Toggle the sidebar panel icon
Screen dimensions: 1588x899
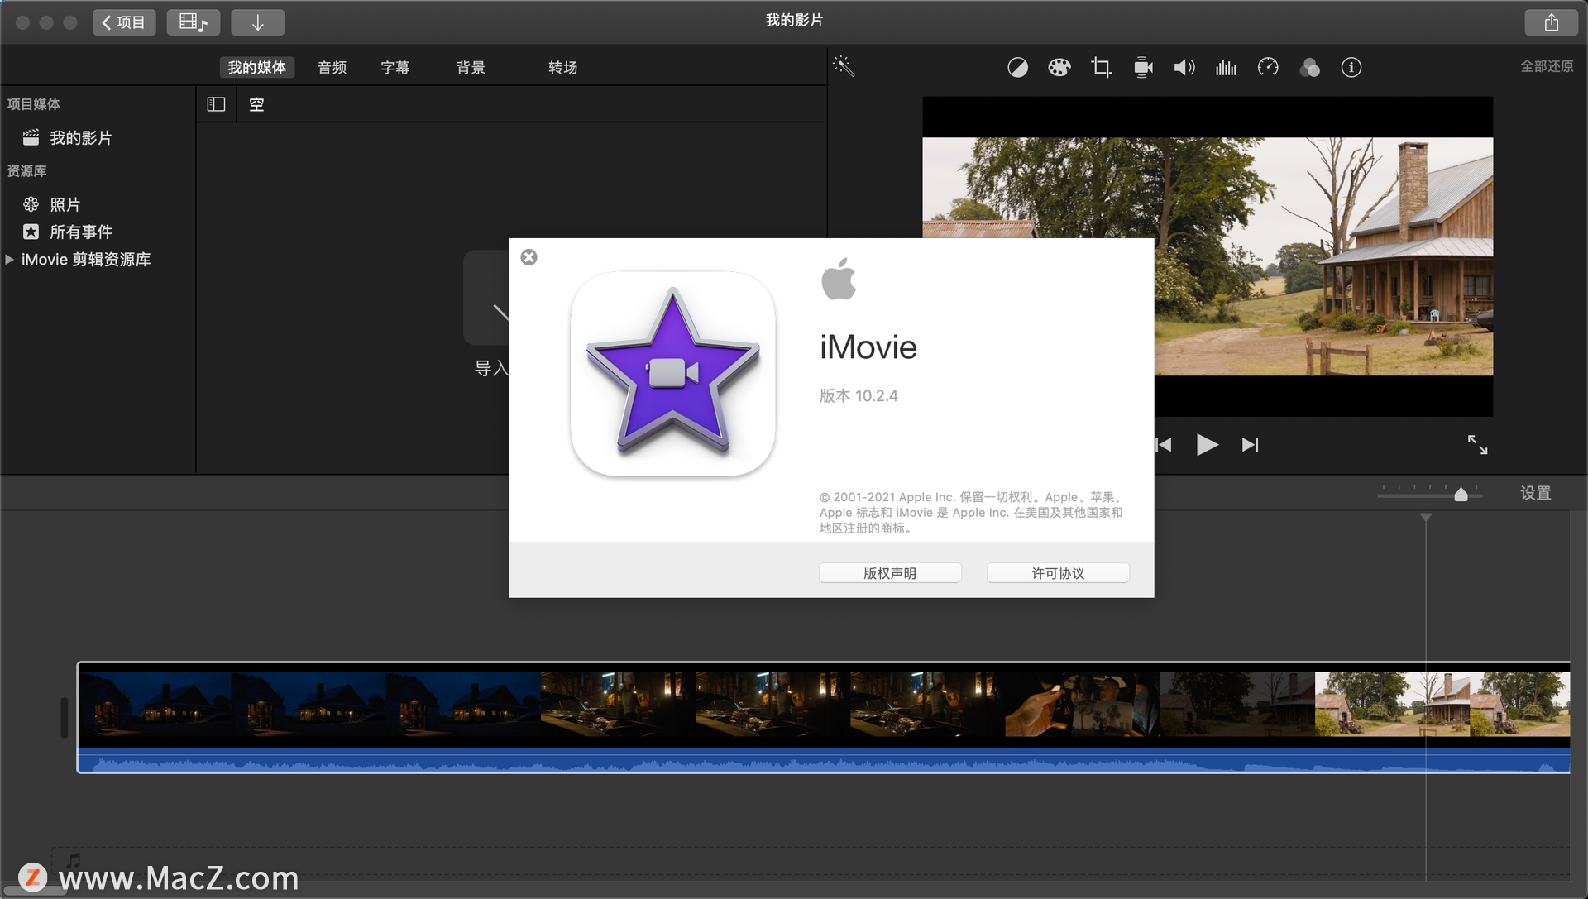coord(216,103)
